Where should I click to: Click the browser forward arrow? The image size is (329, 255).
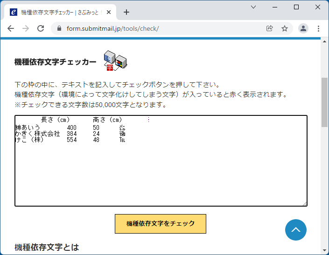[26, 28]
